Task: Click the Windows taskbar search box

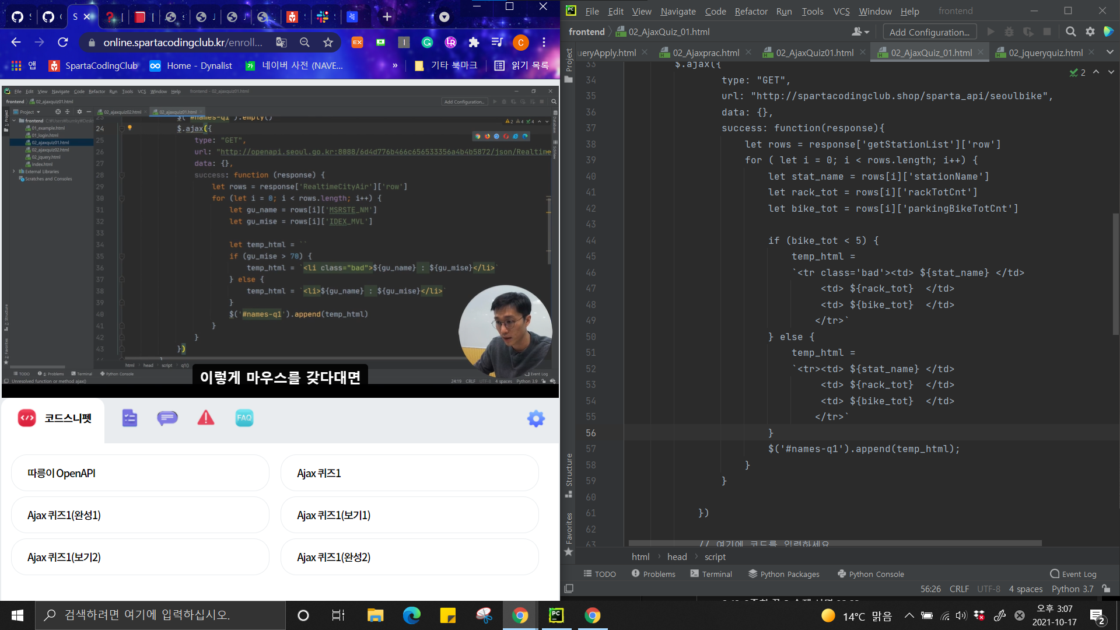Action: [x=160, y=615]
